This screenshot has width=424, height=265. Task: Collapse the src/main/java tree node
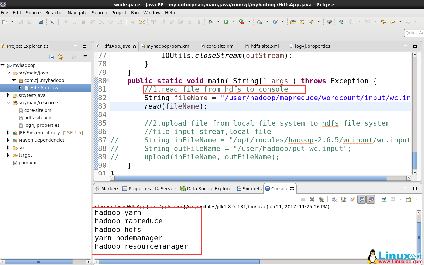tap(8, 73)
